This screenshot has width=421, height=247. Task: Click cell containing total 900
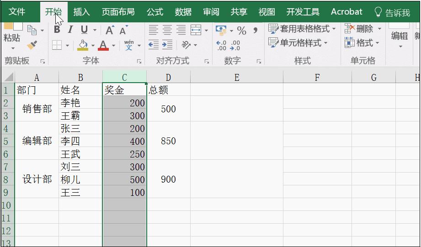(x=169, y=179)
